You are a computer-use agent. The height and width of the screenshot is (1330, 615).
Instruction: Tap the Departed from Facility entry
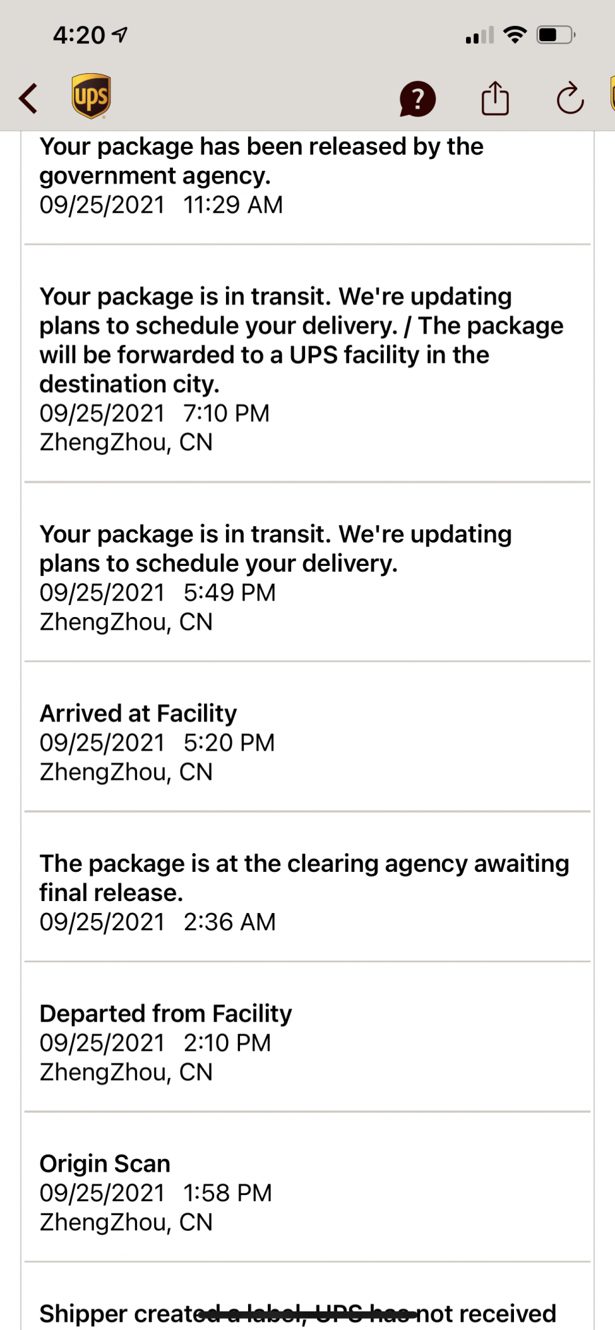click(x=307, y=1042)
